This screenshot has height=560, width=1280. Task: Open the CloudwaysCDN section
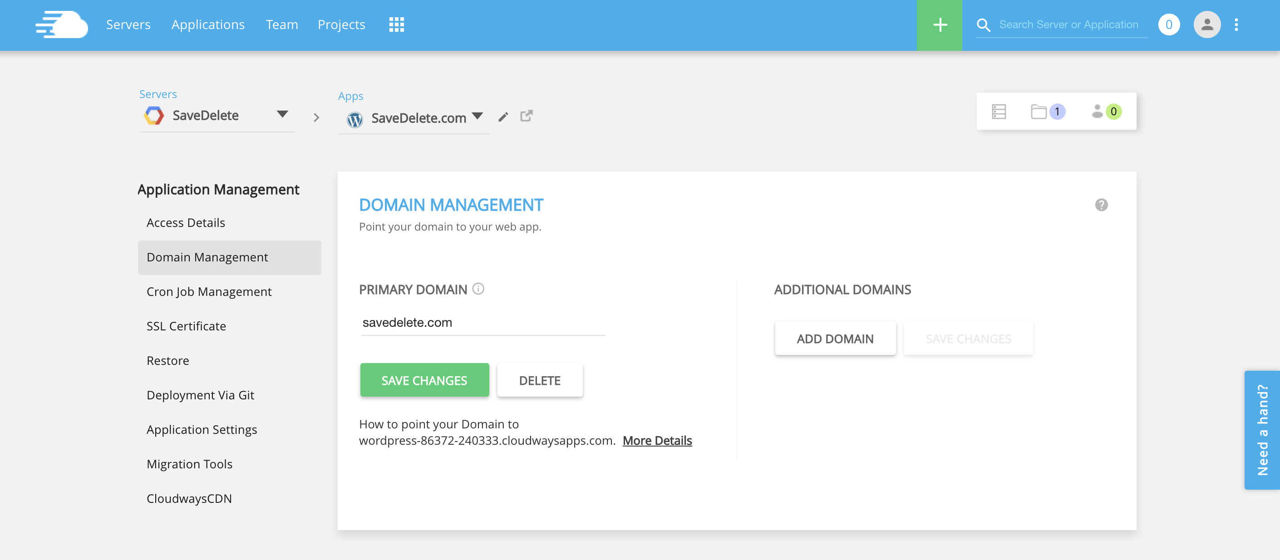point(189,498)
